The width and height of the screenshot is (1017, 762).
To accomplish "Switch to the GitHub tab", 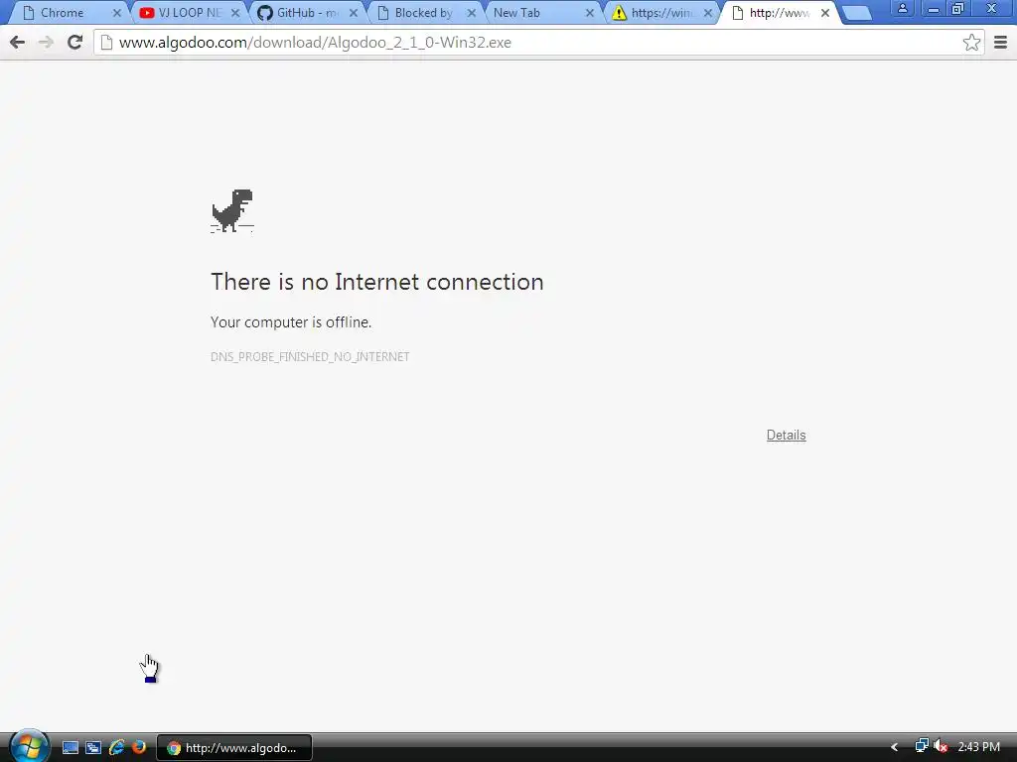I will (306, 13).
